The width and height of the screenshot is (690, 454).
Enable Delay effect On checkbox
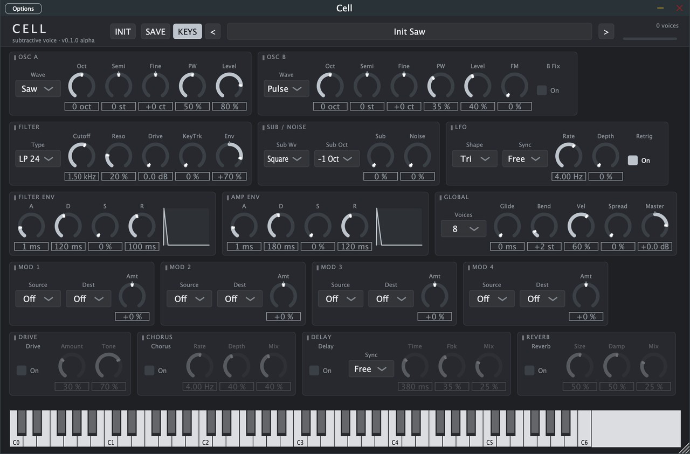pos(314,371)
